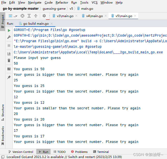
Task: Click 'Your guess is smaller' output line
Action: point(77,108)
